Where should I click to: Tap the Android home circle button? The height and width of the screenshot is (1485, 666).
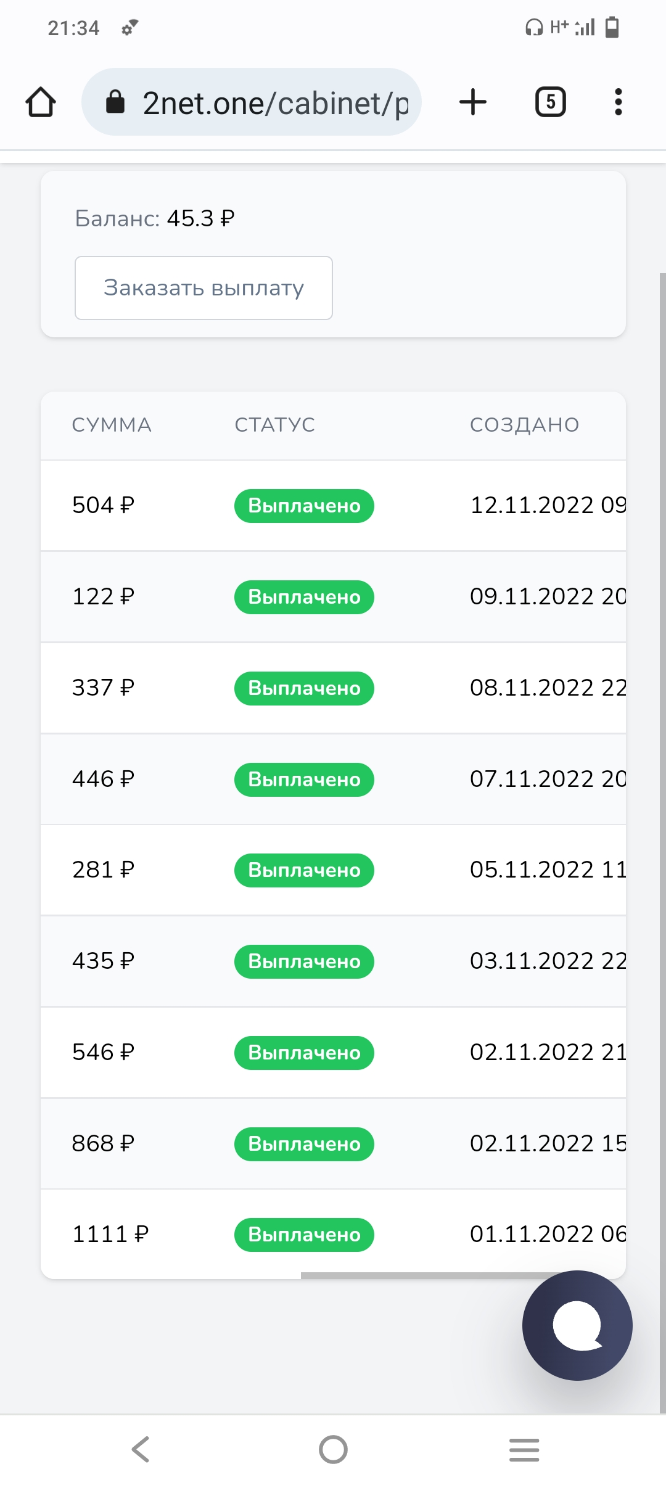333,1449
